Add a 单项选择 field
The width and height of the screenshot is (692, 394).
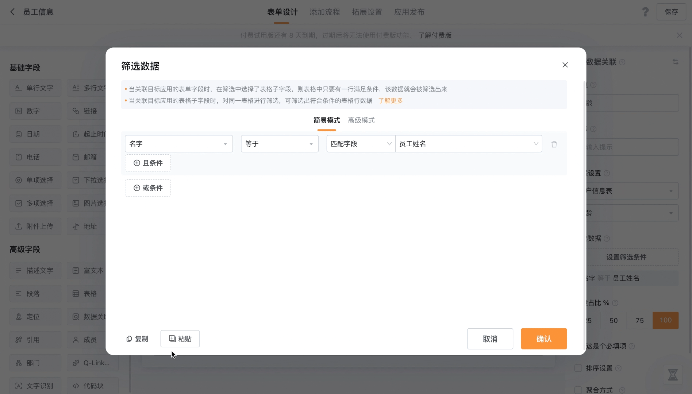(35, 180)
